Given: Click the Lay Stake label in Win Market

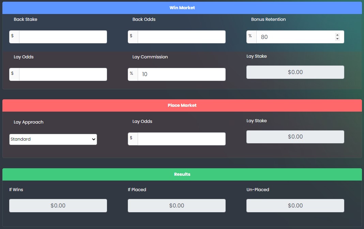Looking at the screenshot, I should pyautogui.click(x=257, y=56).
